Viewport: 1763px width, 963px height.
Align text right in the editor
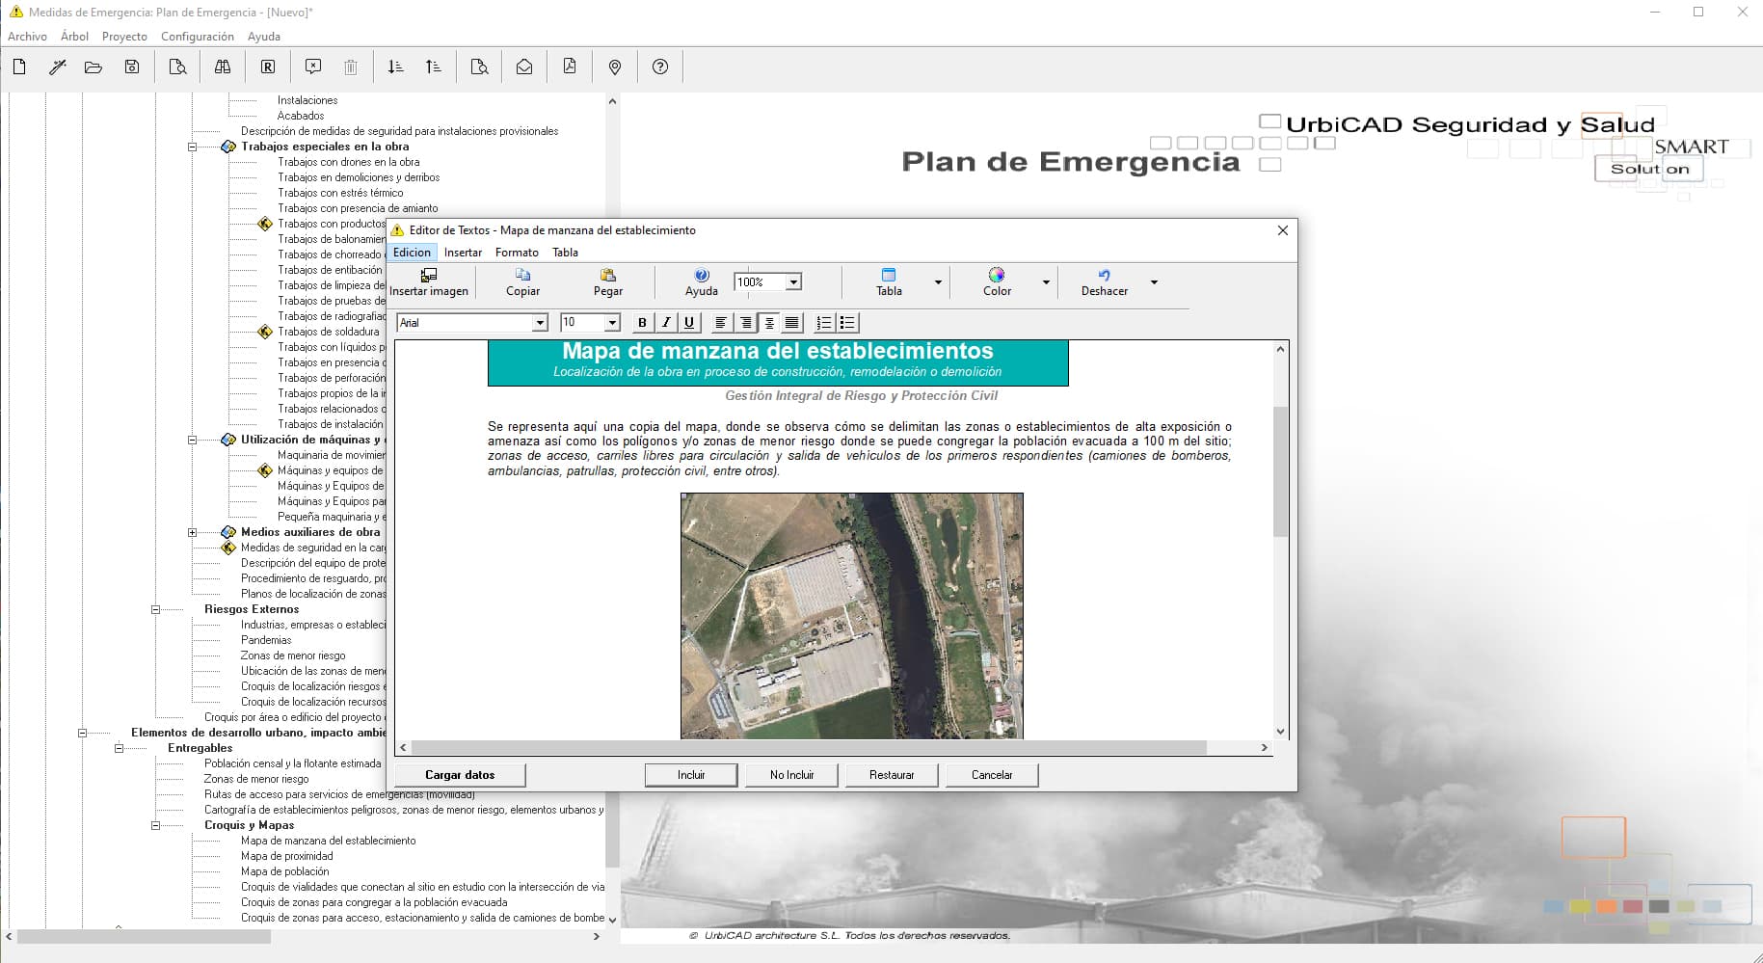coord(745,323)
